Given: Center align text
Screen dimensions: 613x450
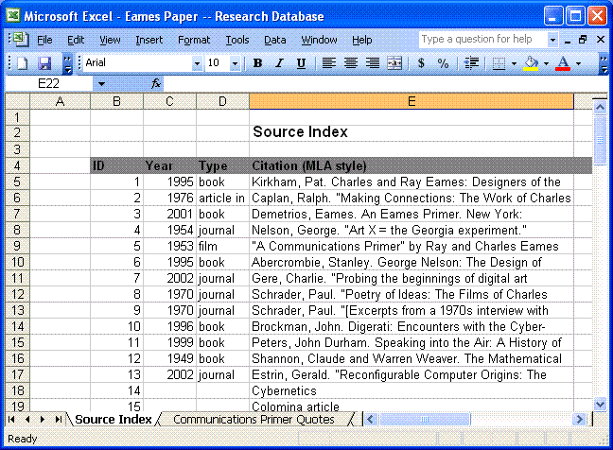Looking at the screenshot, I should click(x=351, y=63).
